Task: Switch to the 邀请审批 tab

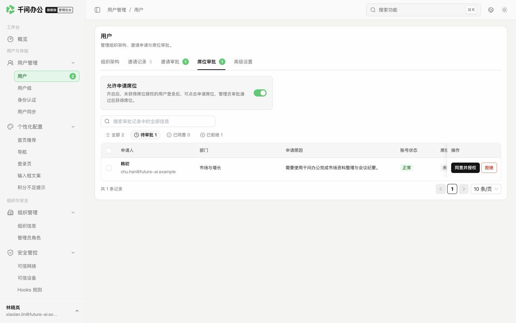Action: click(x=175, y=62)
